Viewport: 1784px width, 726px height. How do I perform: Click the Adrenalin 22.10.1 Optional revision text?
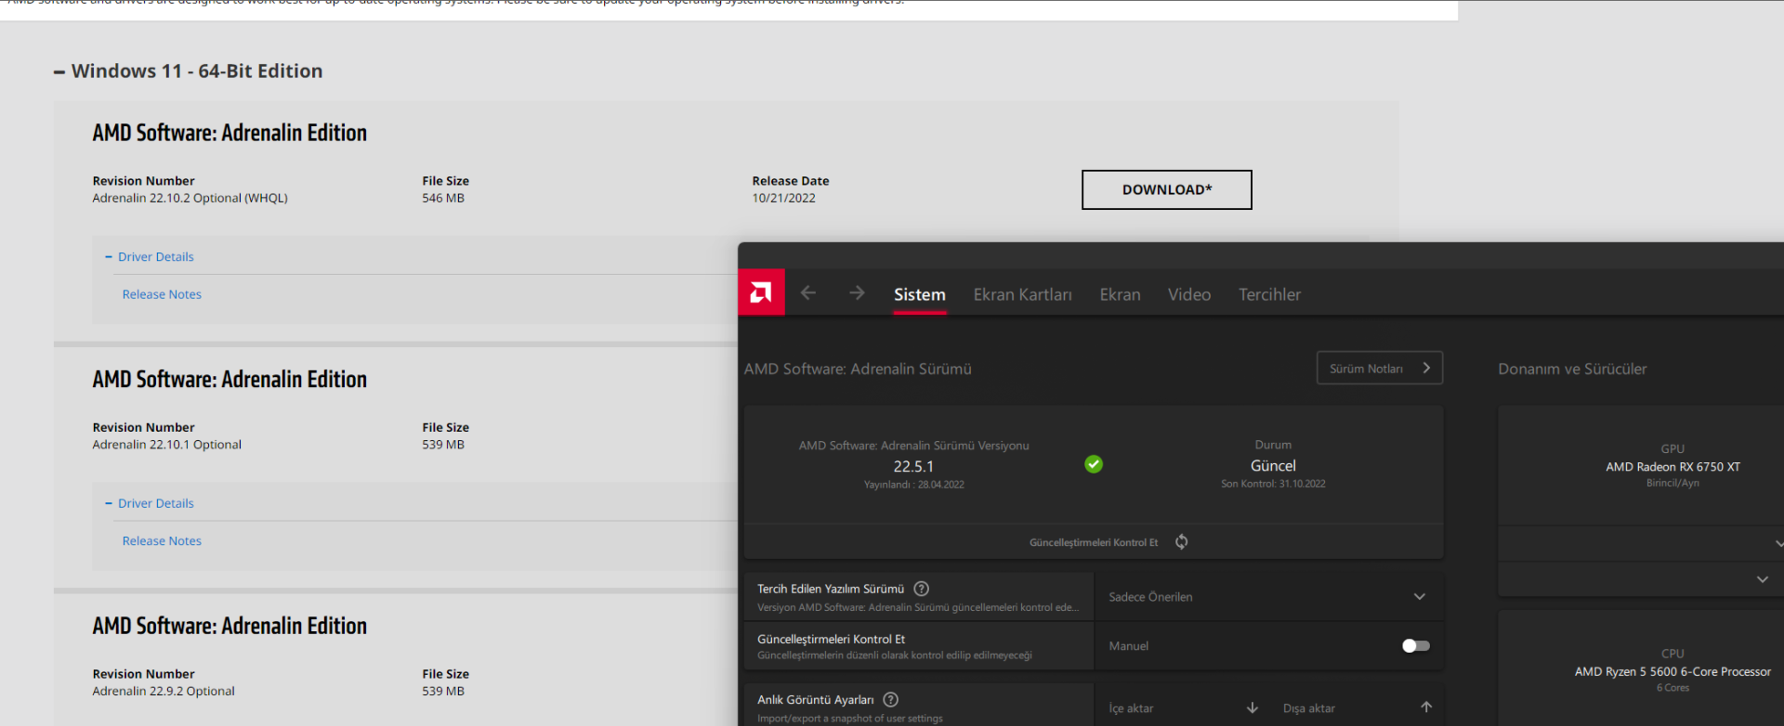(x=166, y=446)
